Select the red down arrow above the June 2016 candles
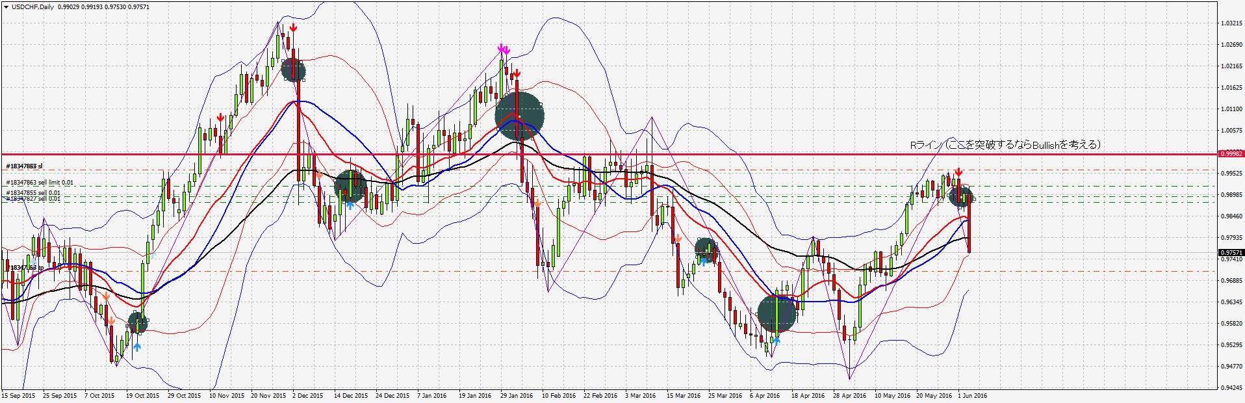The image size is (1245, 403). (x=959, y=172)
